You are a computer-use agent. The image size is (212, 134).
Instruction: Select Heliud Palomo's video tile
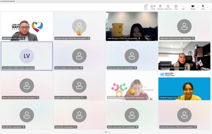pyautogui.click(x=27, y=26)
